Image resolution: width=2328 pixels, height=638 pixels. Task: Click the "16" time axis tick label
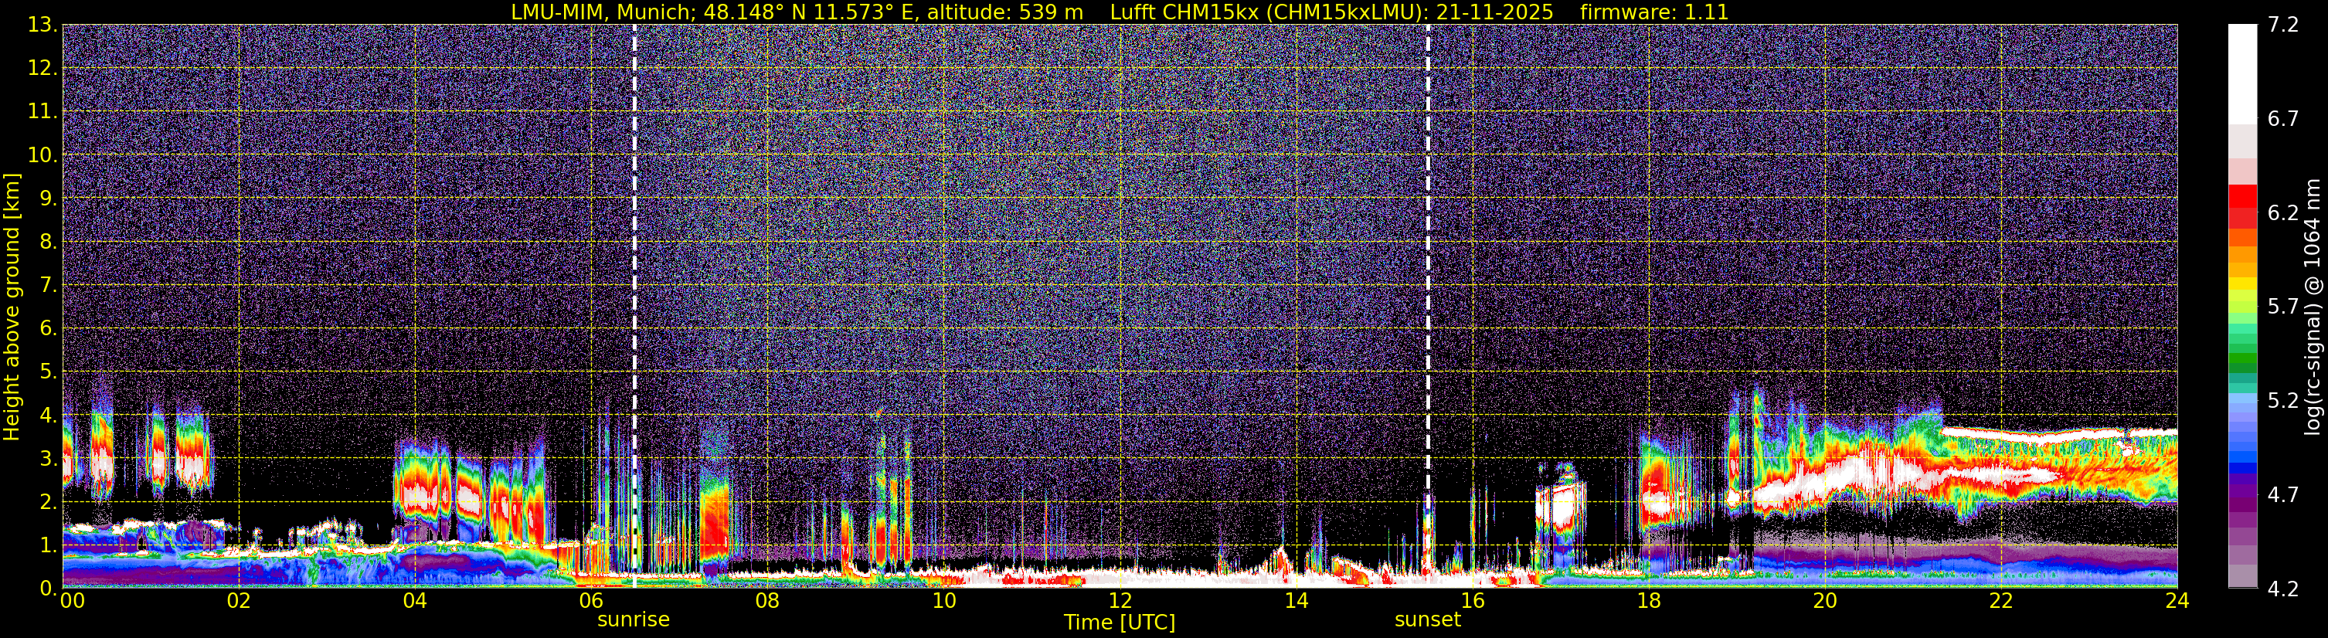(x=1472, y=601)
